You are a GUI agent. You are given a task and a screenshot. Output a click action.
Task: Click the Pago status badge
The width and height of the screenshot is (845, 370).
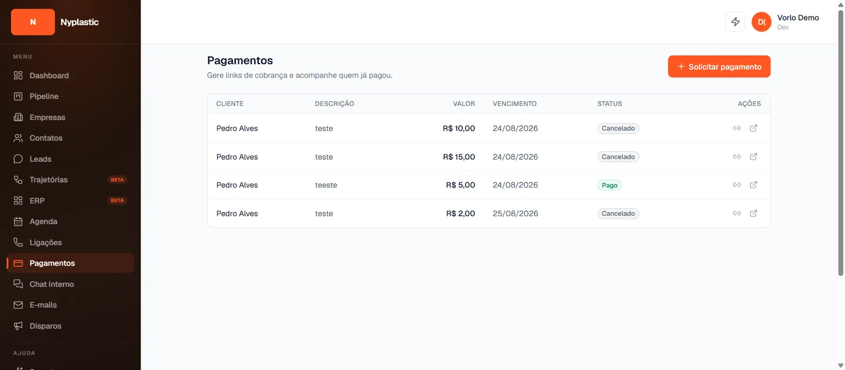[x=609, y=185]
